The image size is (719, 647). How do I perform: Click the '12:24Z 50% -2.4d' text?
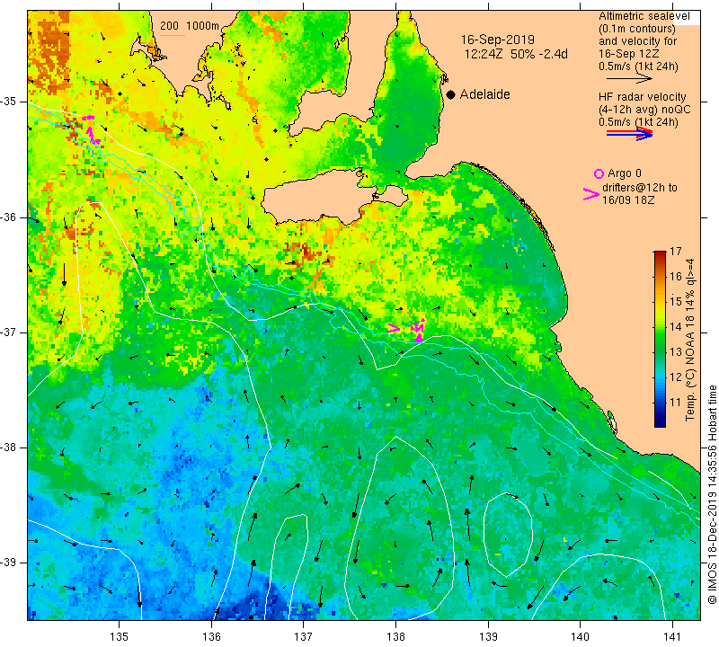point(516,54)
